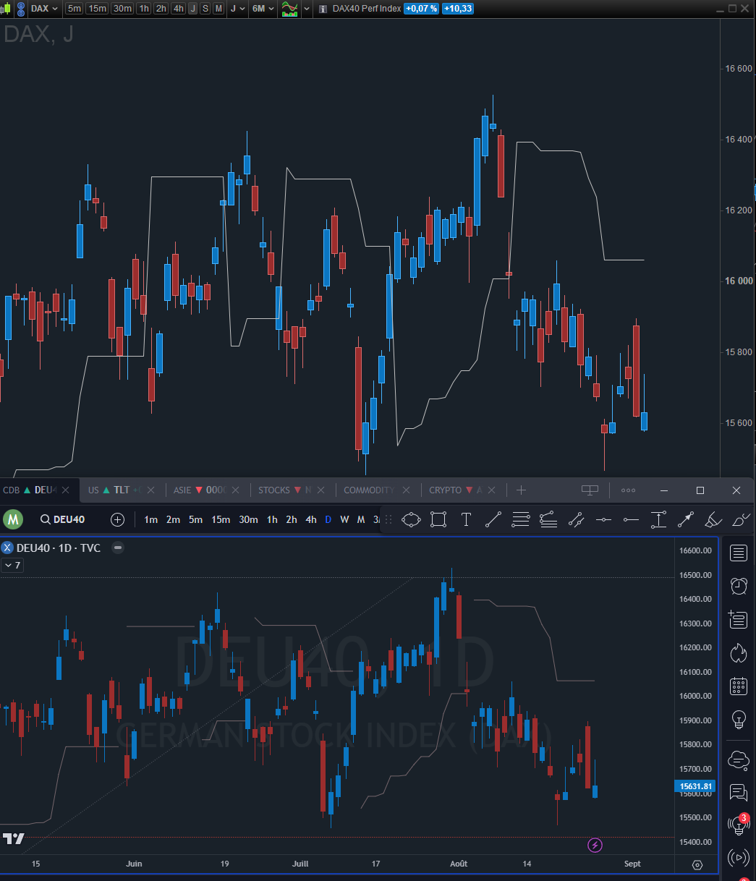Set TradingView interval to 4h

click(x=310, y=519)
